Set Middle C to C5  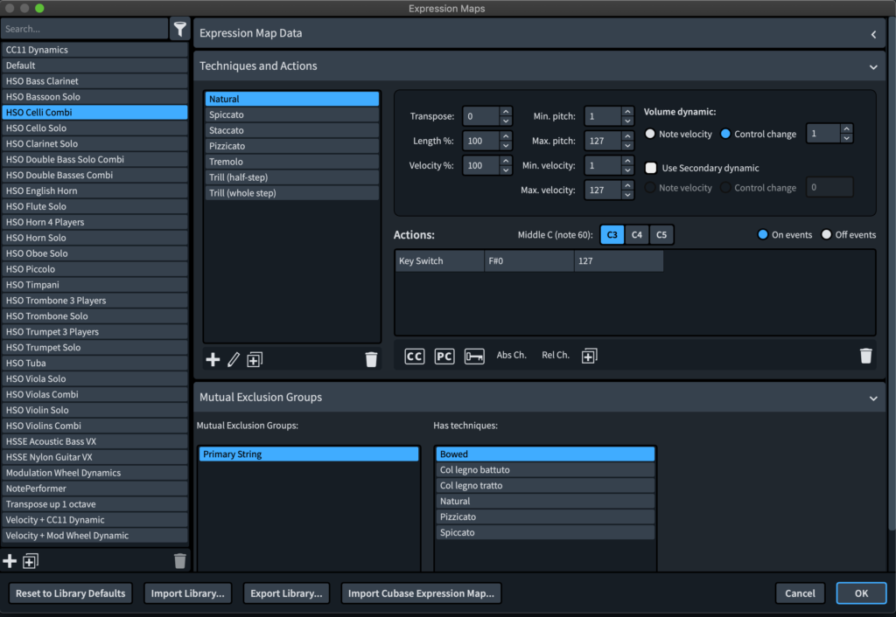(x=661, y=234)
